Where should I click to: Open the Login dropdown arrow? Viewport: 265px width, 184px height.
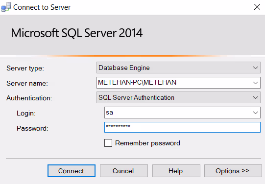tap(255, 113)
